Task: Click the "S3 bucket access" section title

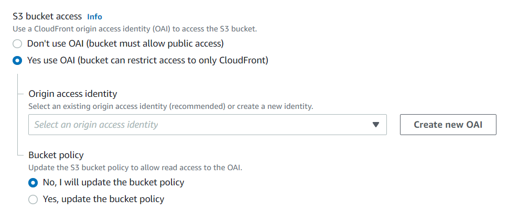Action: 47,16
